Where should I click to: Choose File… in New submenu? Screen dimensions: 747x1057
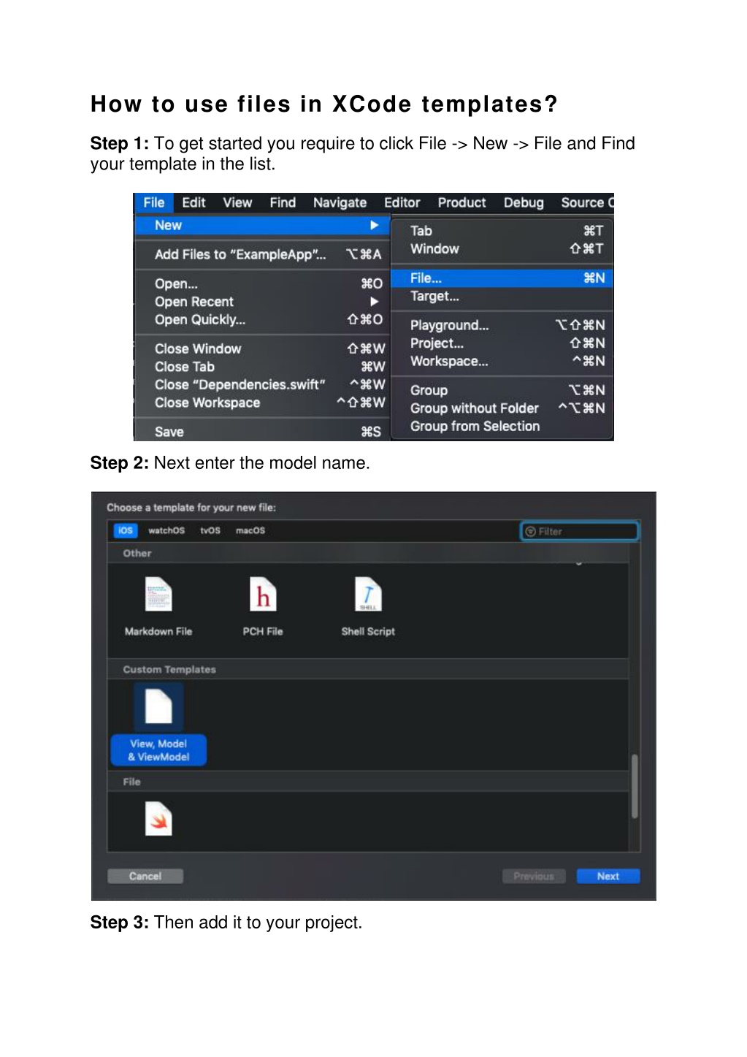[502, 278]
